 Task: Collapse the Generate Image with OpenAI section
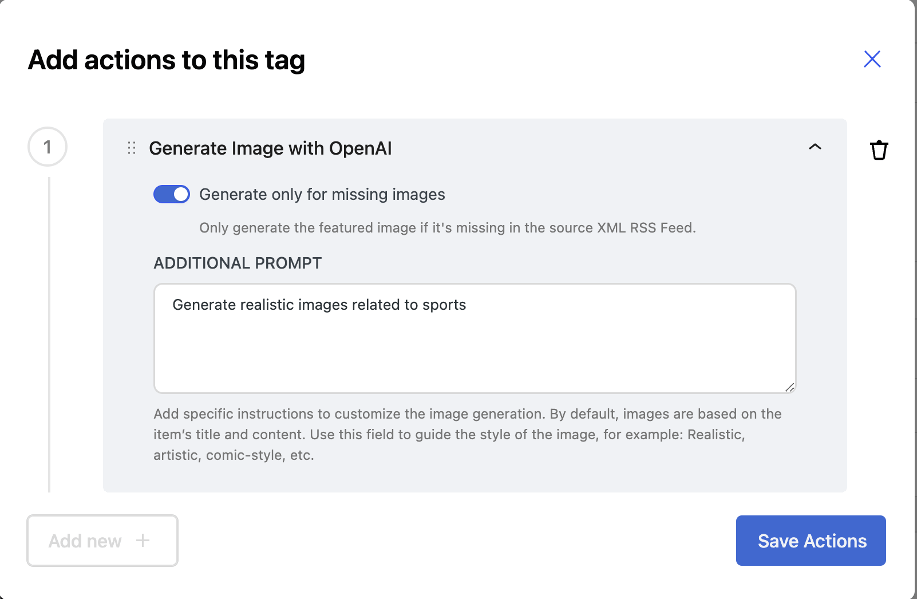pos(815,147)
